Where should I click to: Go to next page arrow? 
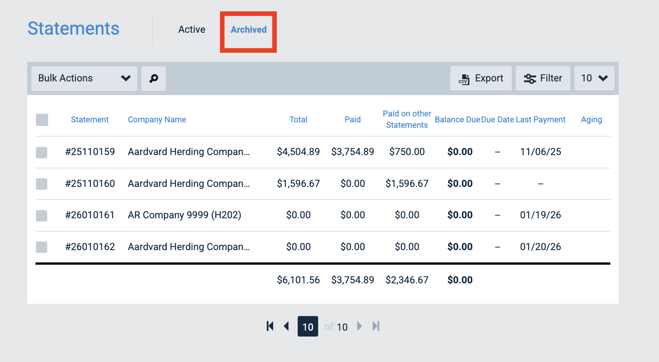click(359, 326)
